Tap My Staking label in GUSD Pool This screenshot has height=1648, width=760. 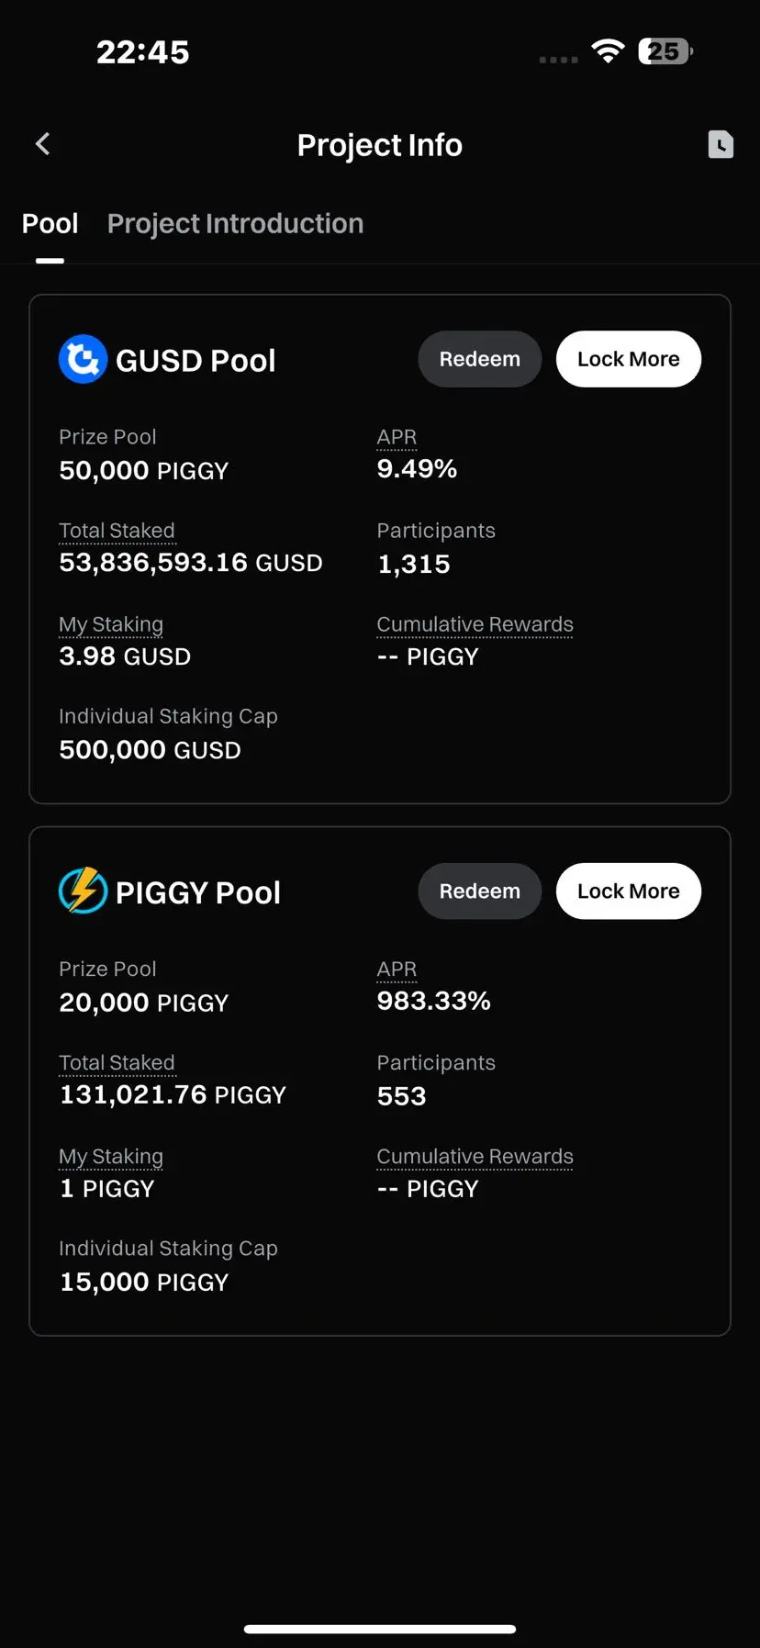point(111,624)
